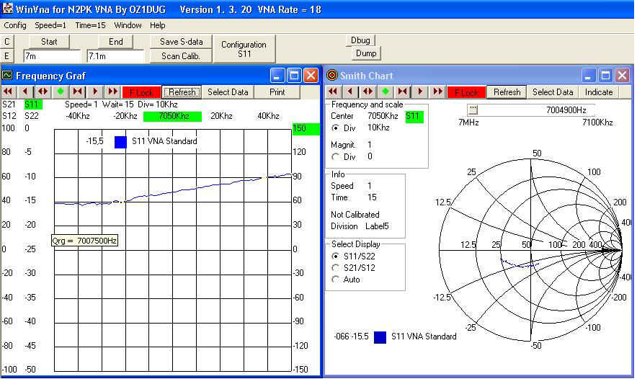
Task: Click the S22 trace label in Frequency Graf
Action: (32, 116)
